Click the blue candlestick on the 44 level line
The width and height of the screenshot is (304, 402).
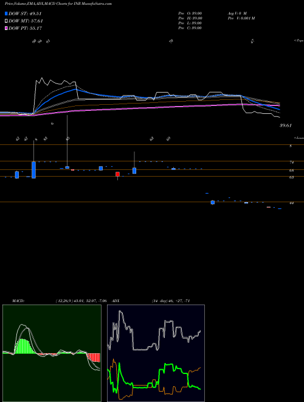coord(212,203)
